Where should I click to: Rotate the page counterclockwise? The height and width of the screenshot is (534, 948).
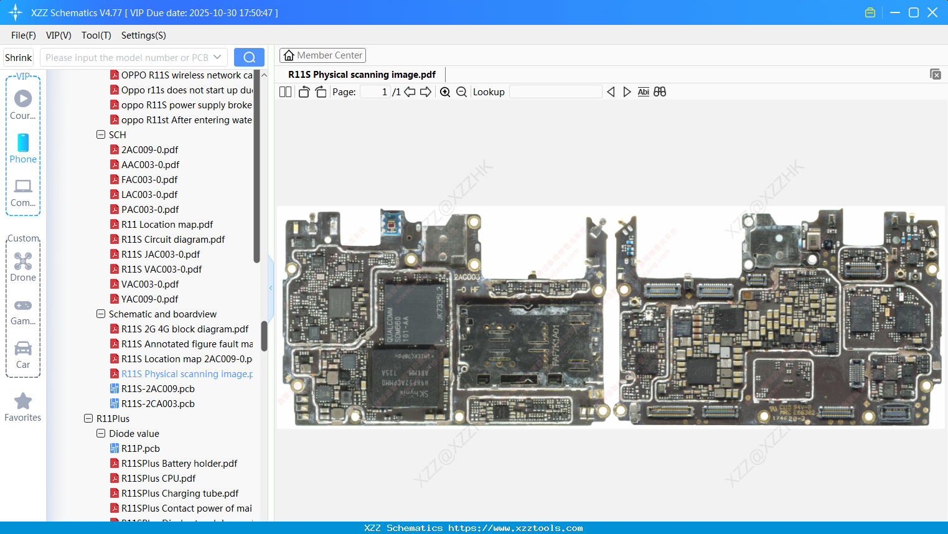point(304,92)
